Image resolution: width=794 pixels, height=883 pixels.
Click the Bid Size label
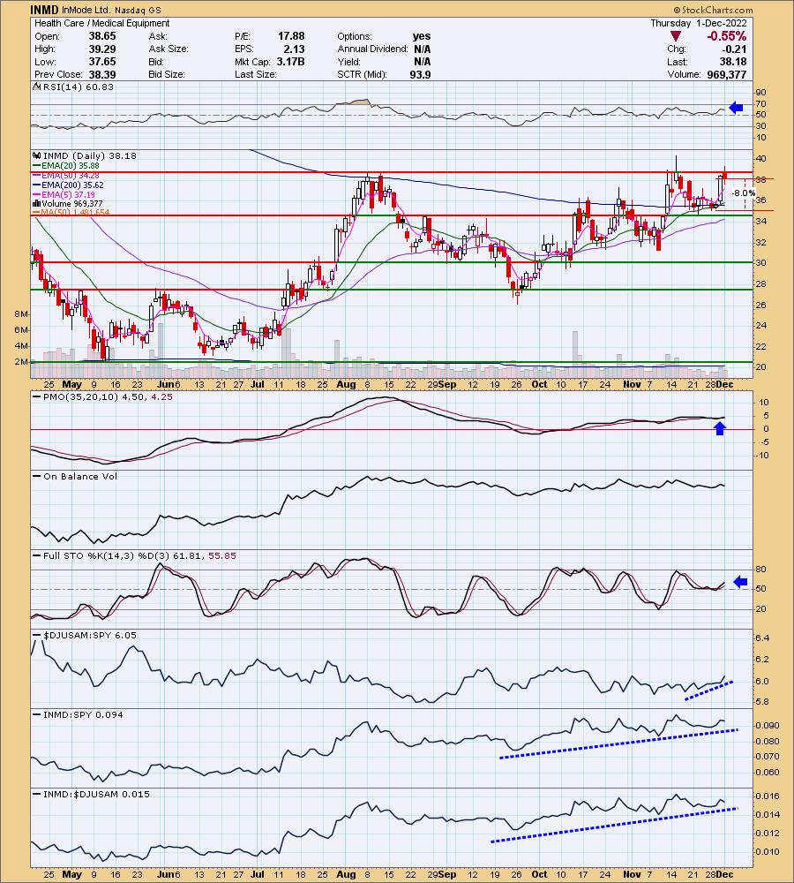(167, 74)
